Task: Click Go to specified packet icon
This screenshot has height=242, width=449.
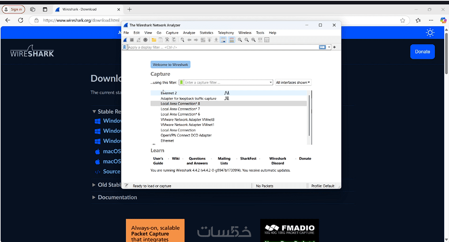Action: [203, 40]
